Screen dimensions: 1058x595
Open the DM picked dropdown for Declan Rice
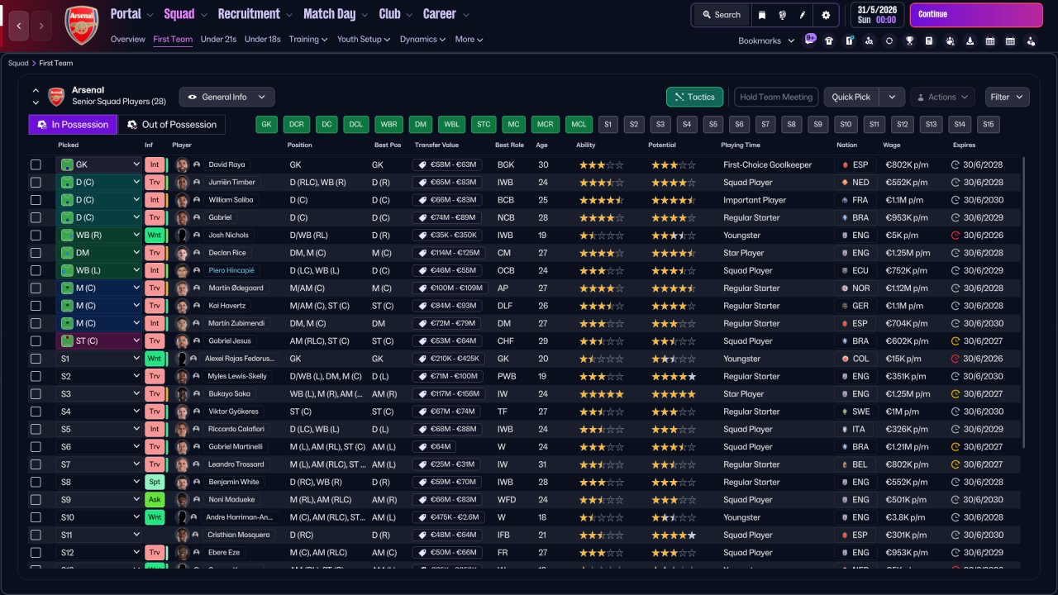coord(99,253)
